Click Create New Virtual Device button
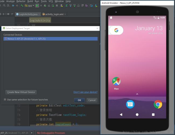The image size is (175, 135). point(21,92)
